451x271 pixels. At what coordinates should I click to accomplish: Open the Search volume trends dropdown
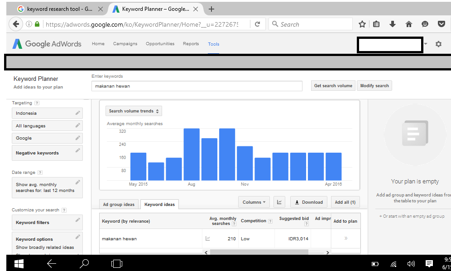(x=134, y=111)
